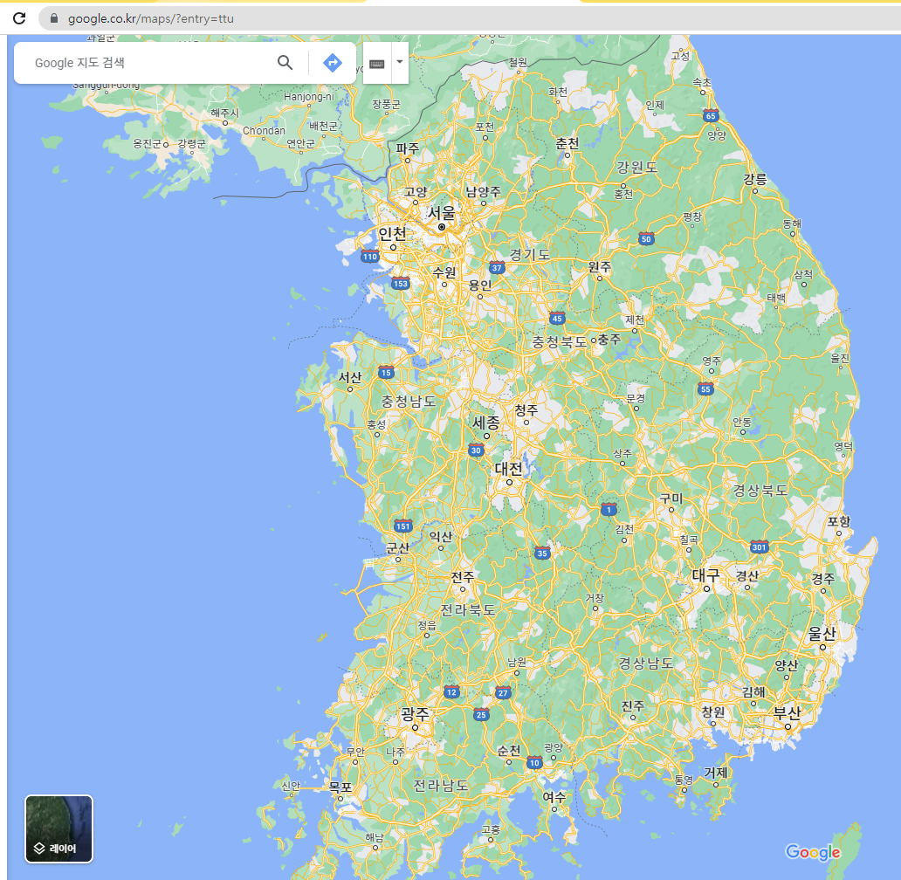Select the 대구 city label
The height and width of the screenshot is (880, 901).
pyautogui.click(x=705, y=574)
